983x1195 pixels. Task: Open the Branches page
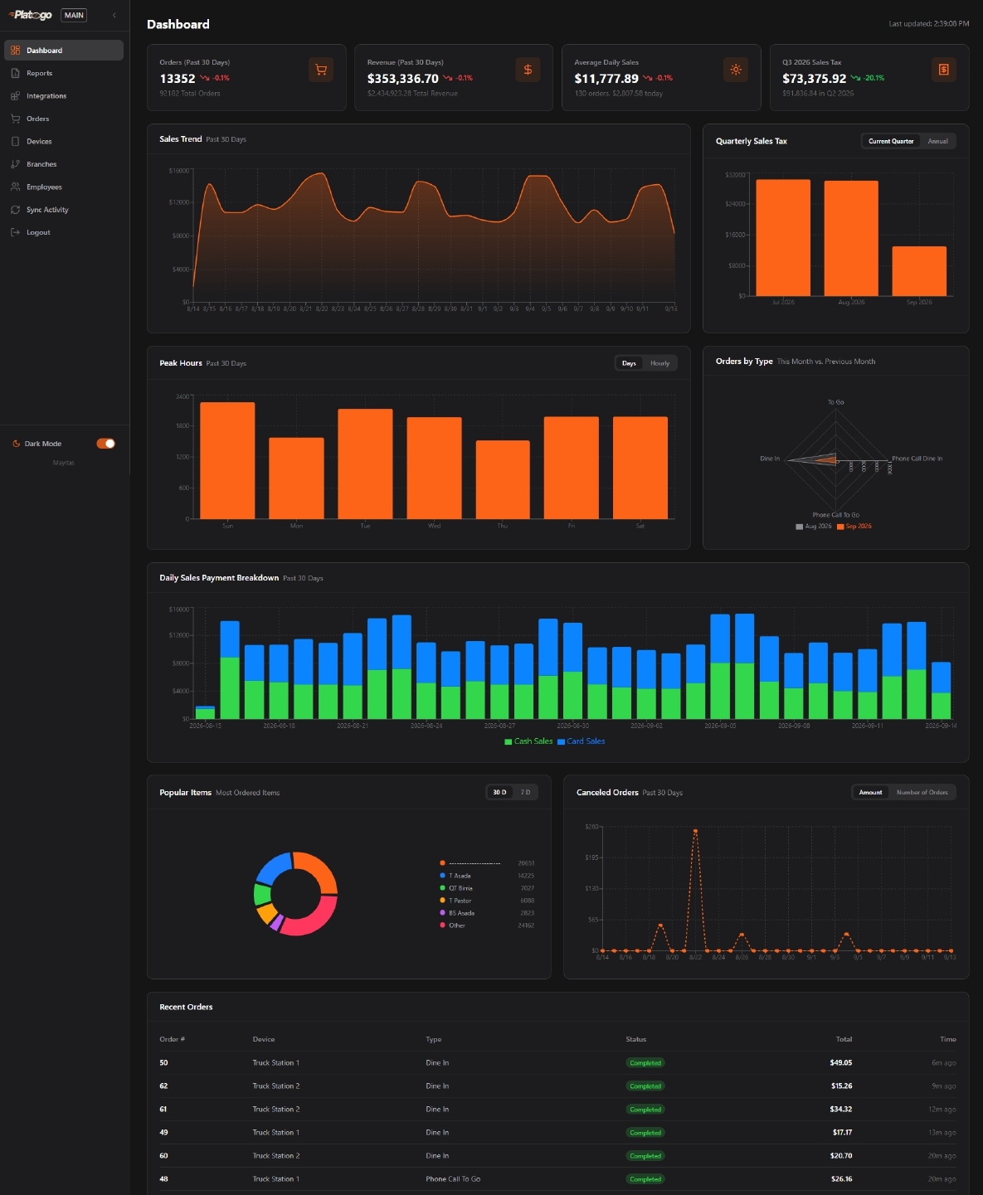tap(63, 164)
